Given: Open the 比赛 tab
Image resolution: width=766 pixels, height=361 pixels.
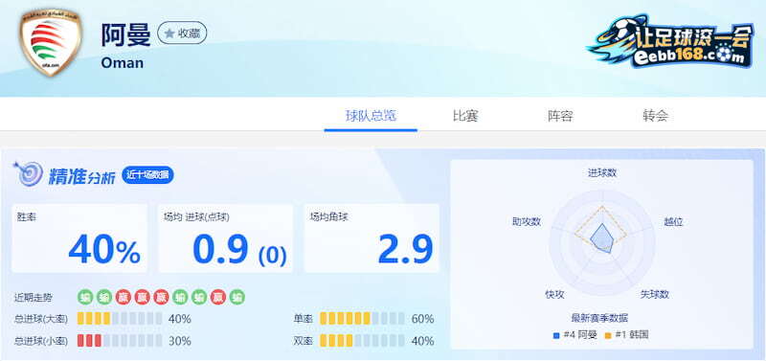Looking at the screenshot, I should point(465,116).
